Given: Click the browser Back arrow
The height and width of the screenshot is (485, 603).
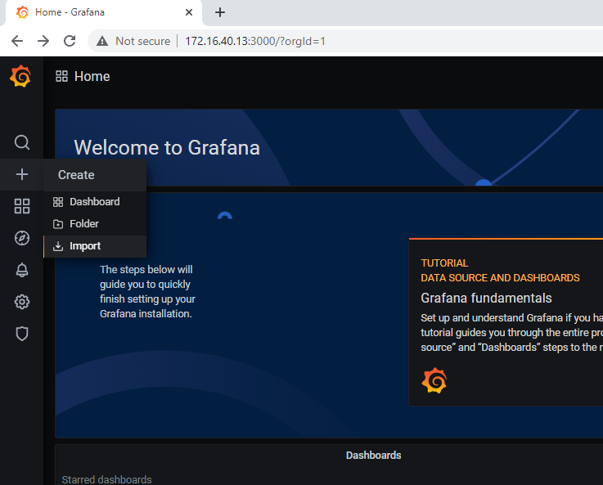Looking at the screenshot, I should (x=17, y=41).
